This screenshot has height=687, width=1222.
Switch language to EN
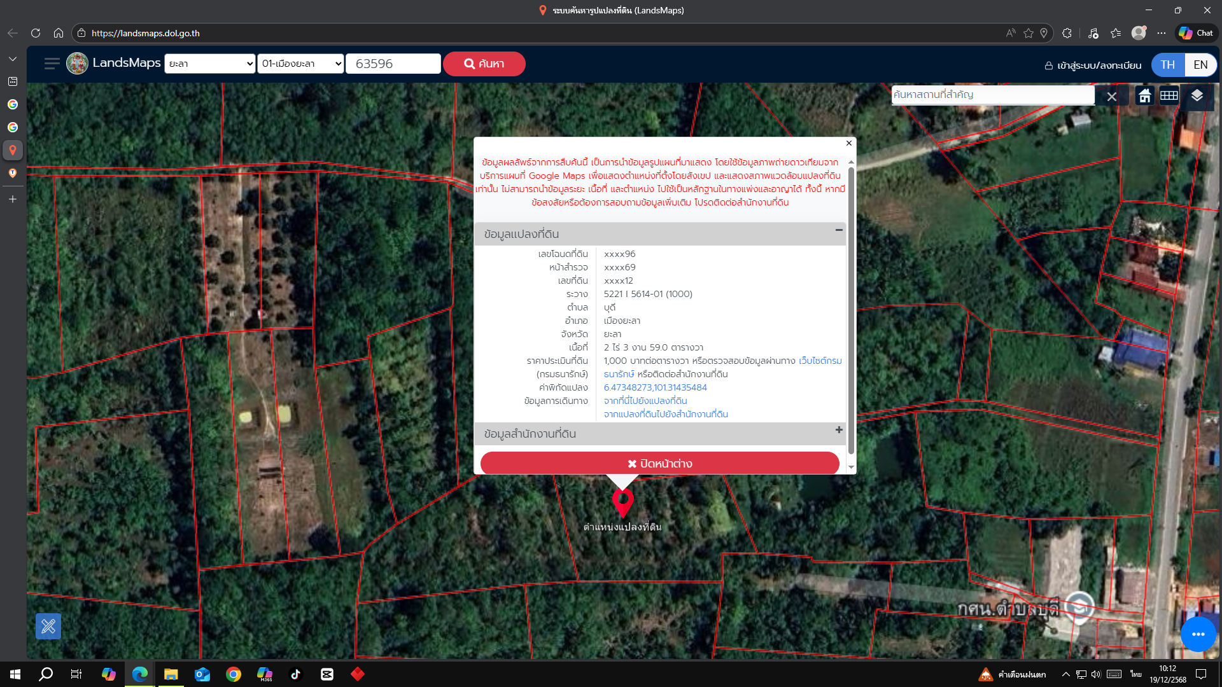point(1200,65)
